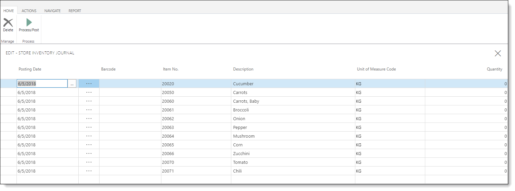Click the Process/Post play icon
The image size is (515, 191).
click(x=29, y=22)
